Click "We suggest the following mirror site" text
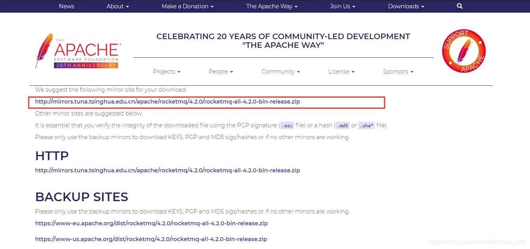This screenshot has width=530, height=249. pos(111,90)
